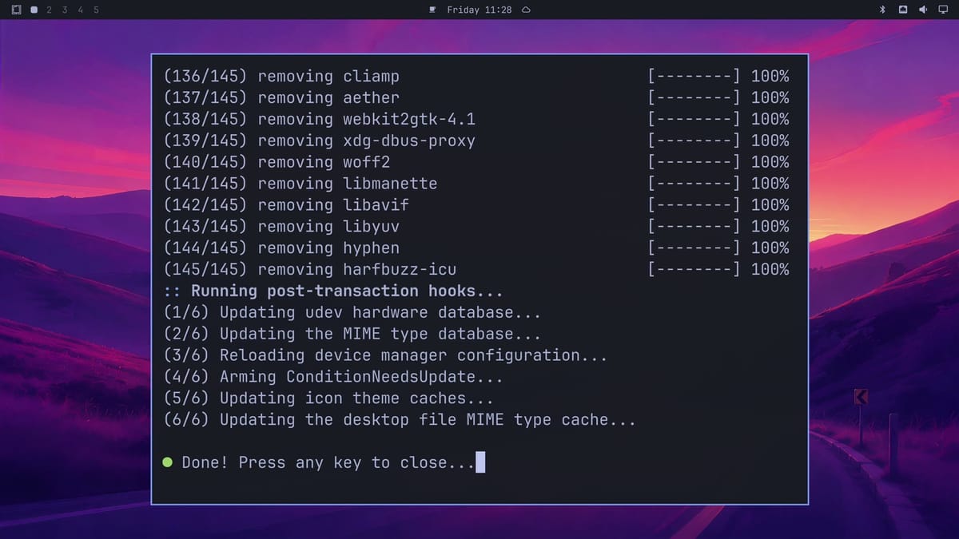
Task: Click "(5/6) Updating icon theme caches..."
Action: tap(328, 398)
